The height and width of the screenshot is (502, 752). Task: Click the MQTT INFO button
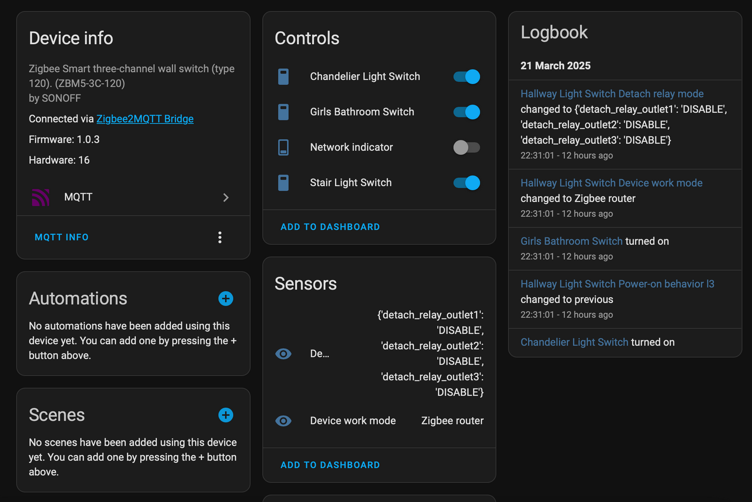[x=61, y=237]
